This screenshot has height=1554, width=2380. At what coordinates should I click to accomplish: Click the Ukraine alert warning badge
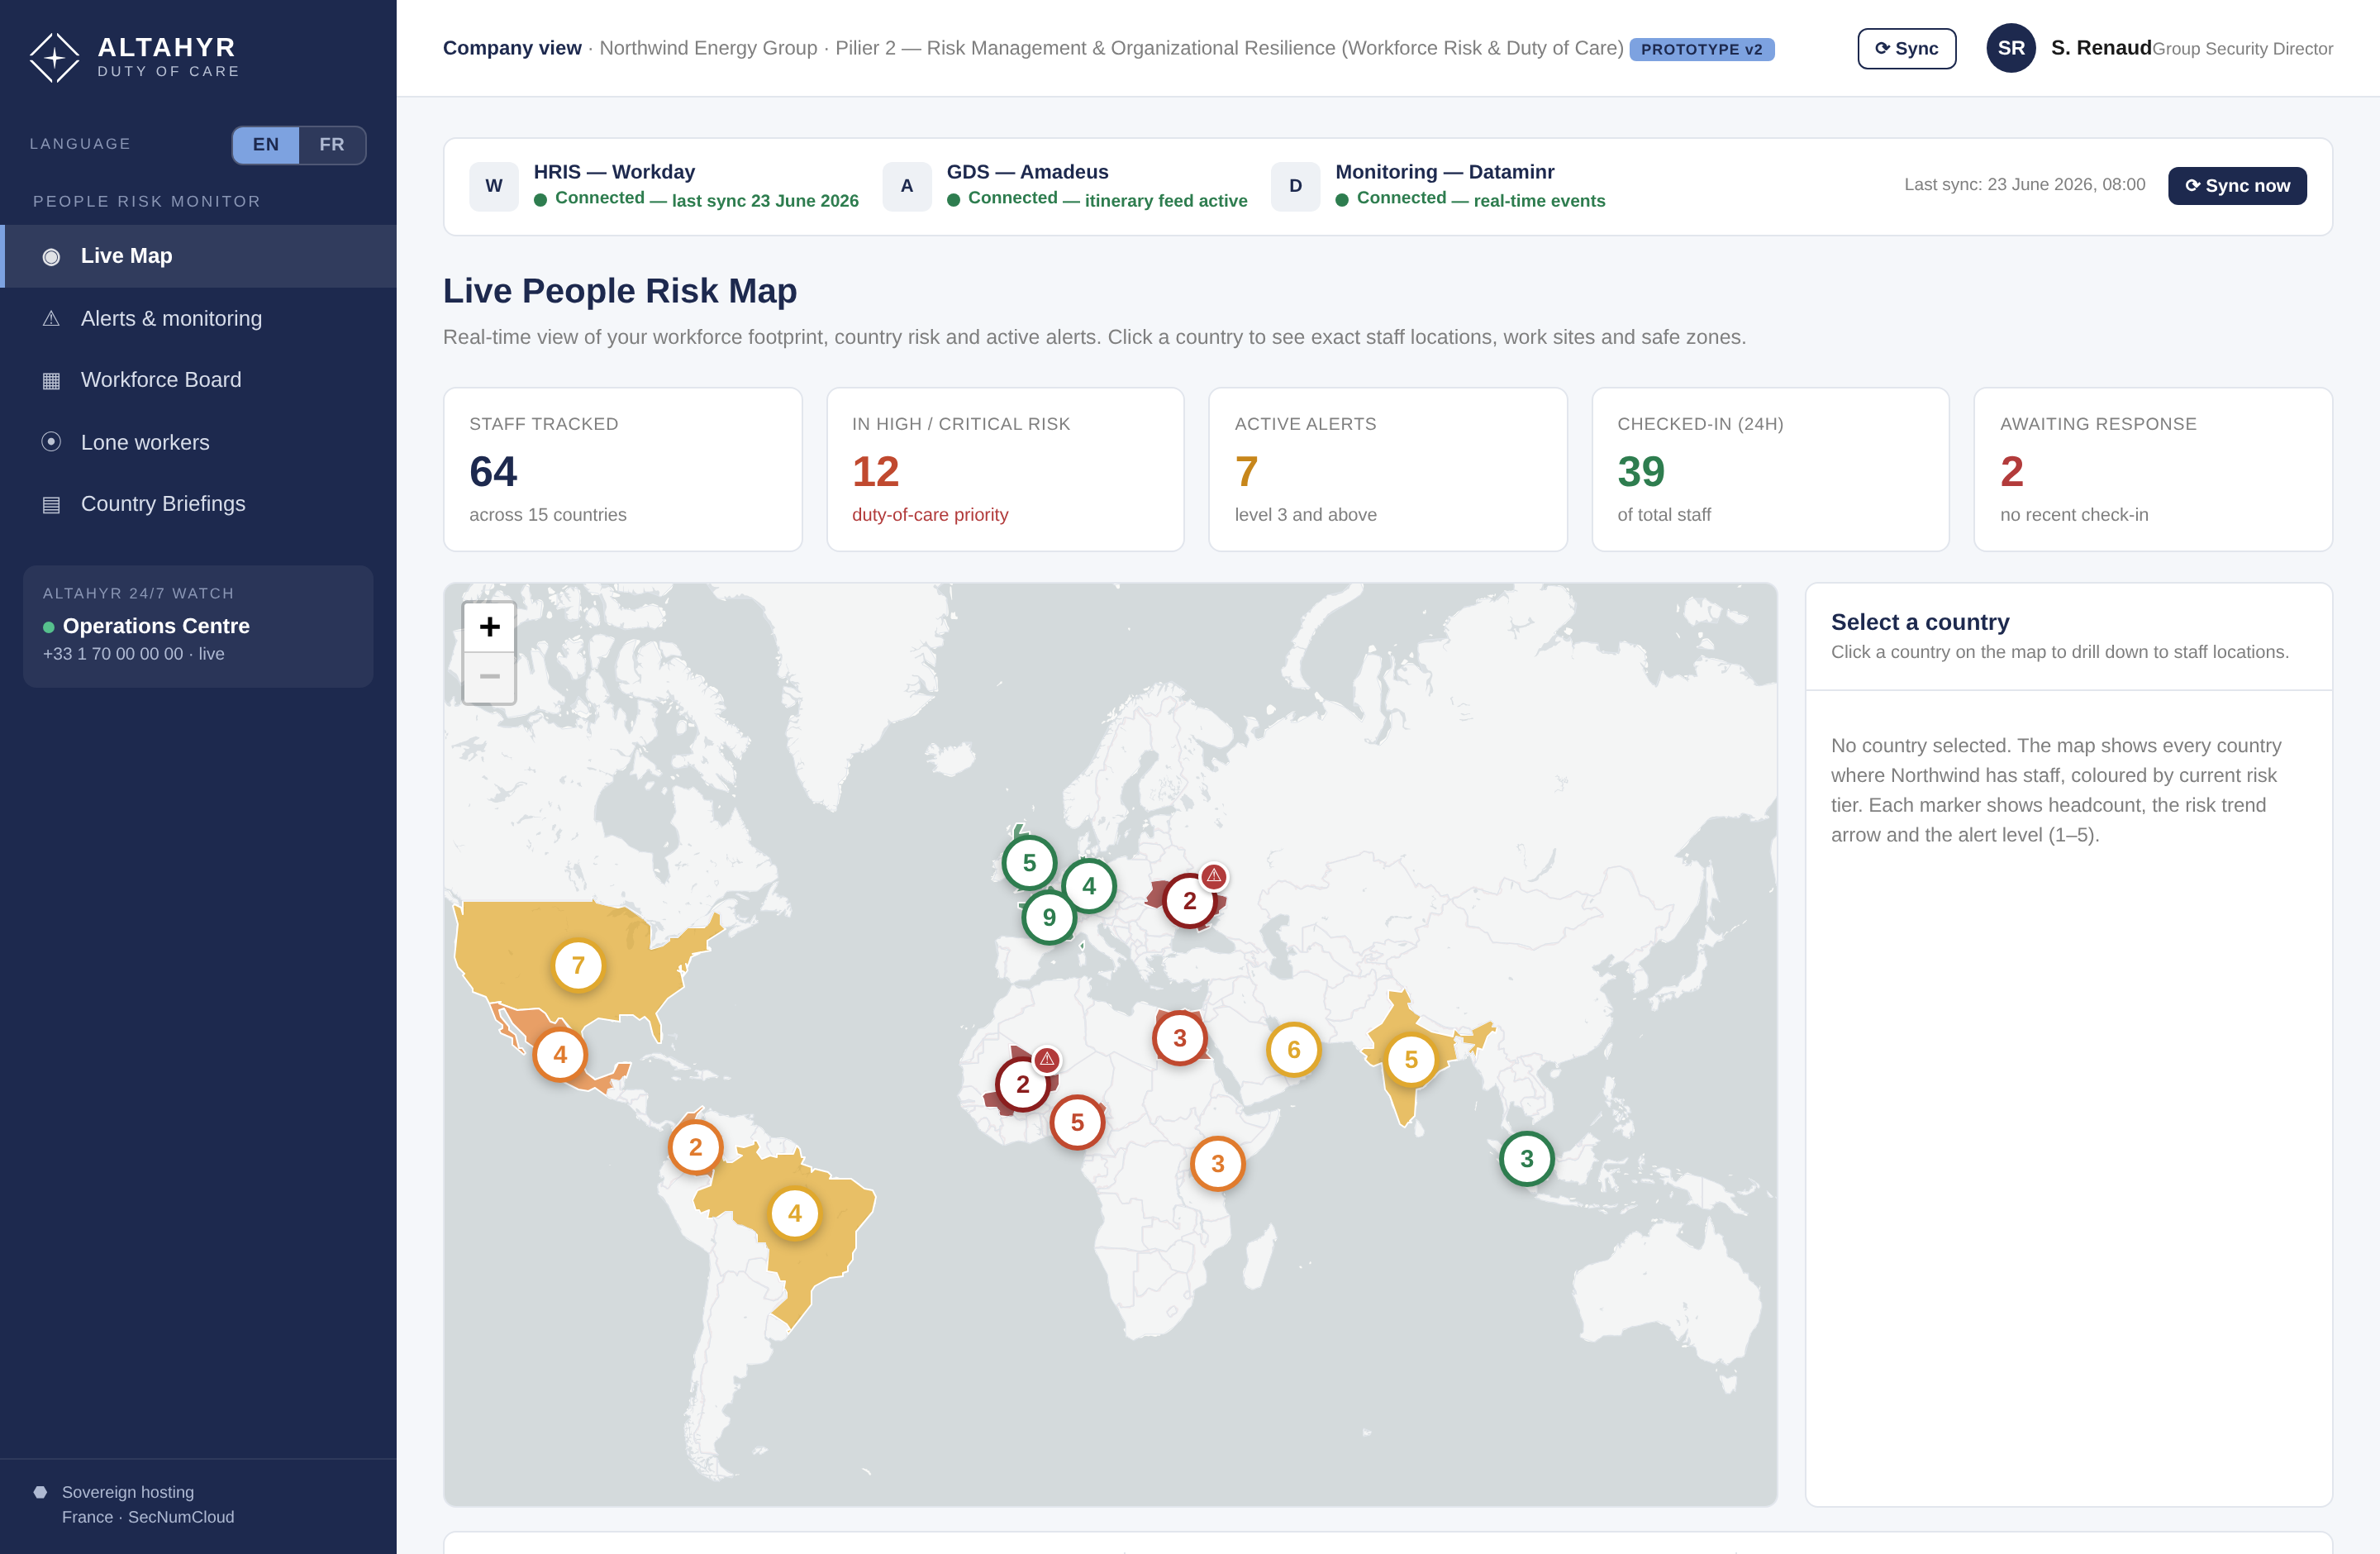click(1214, 876)
